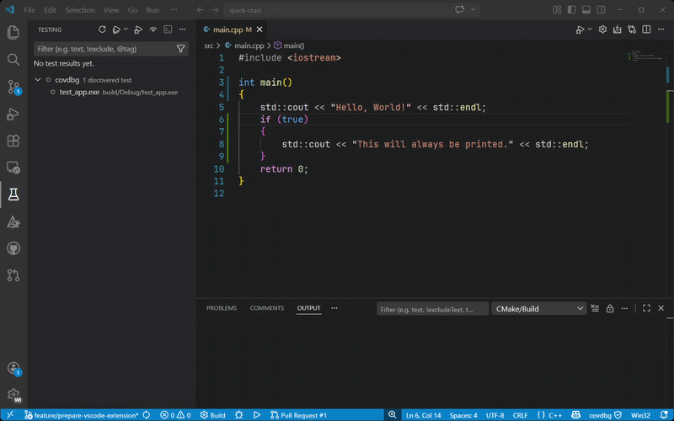Image resolution: width=674 pixels, height=421 pixels.
Task: Open the GitHub icon in activity bar
Action: click(x=13, y=248)
